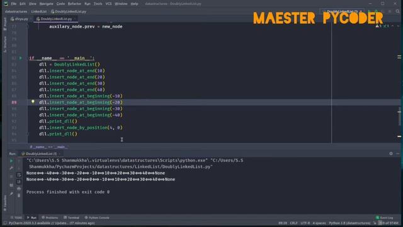The height and width of the screenshot is (227, 403).
Task: Click the insert_node_at_end(10) code line
Action: coord(72,71)
